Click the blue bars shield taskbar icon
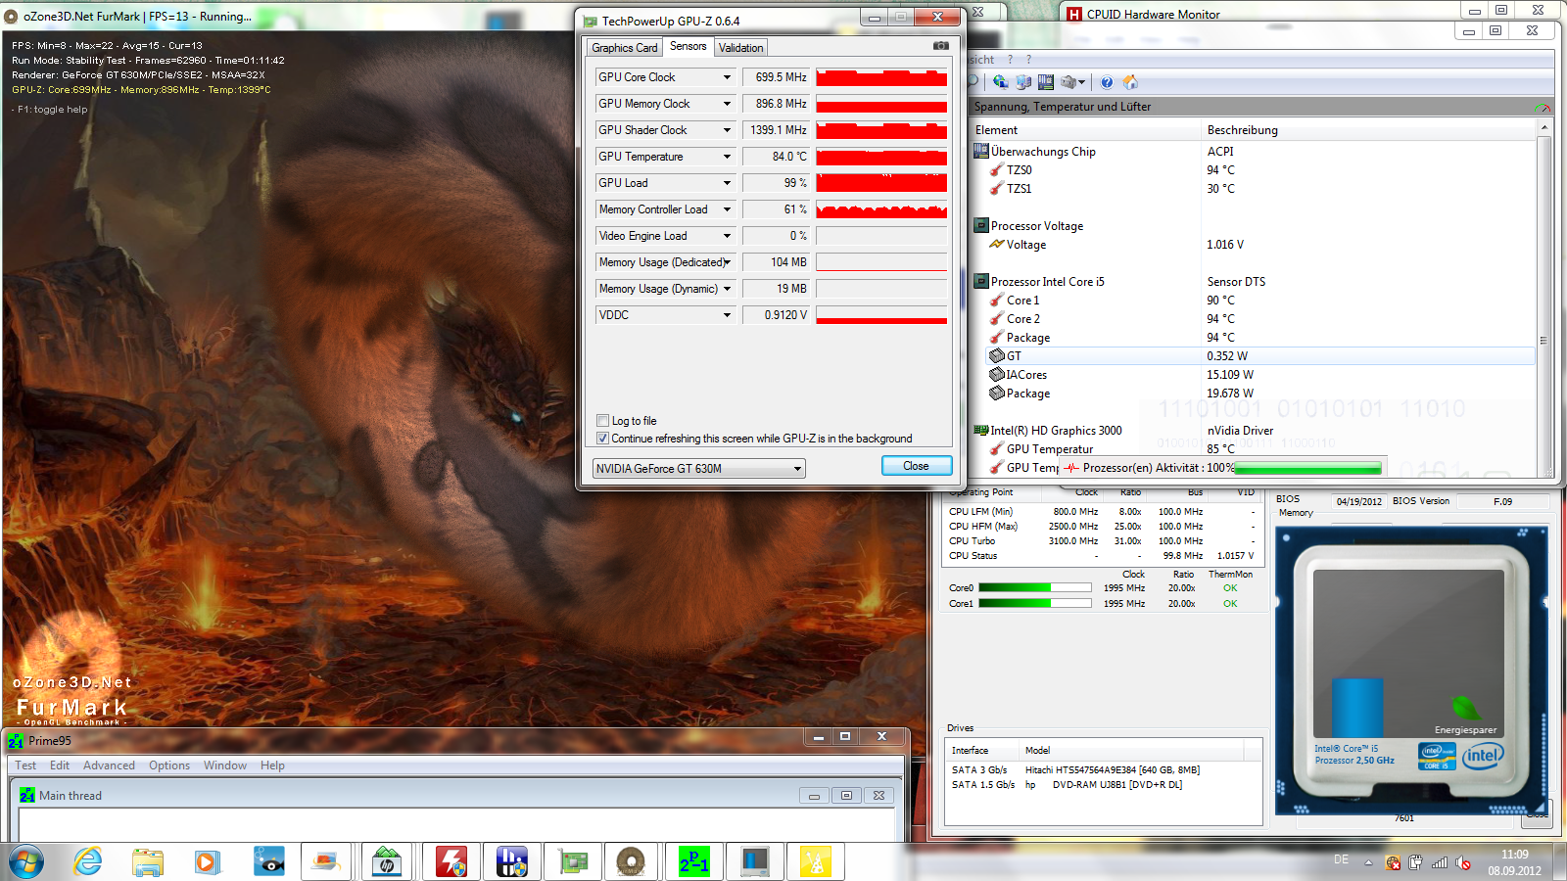The width and height of the screenshot is (1567, 881). (x=512, y=862)
